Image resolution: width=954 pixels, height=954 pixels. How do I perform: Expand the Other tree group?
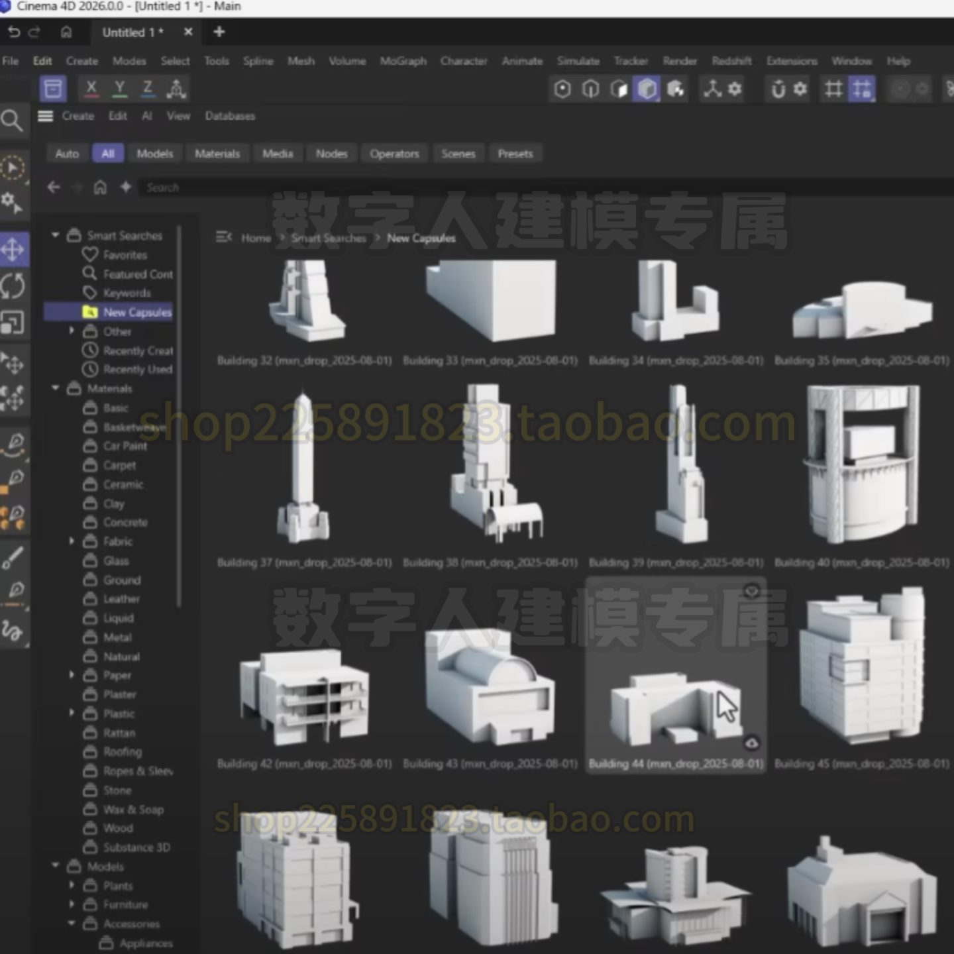[x=72, y=331]
